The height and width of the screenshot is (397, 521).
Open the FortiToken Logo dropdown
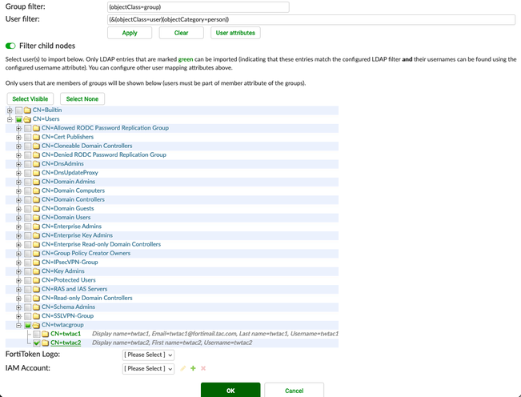pos(148,355)
